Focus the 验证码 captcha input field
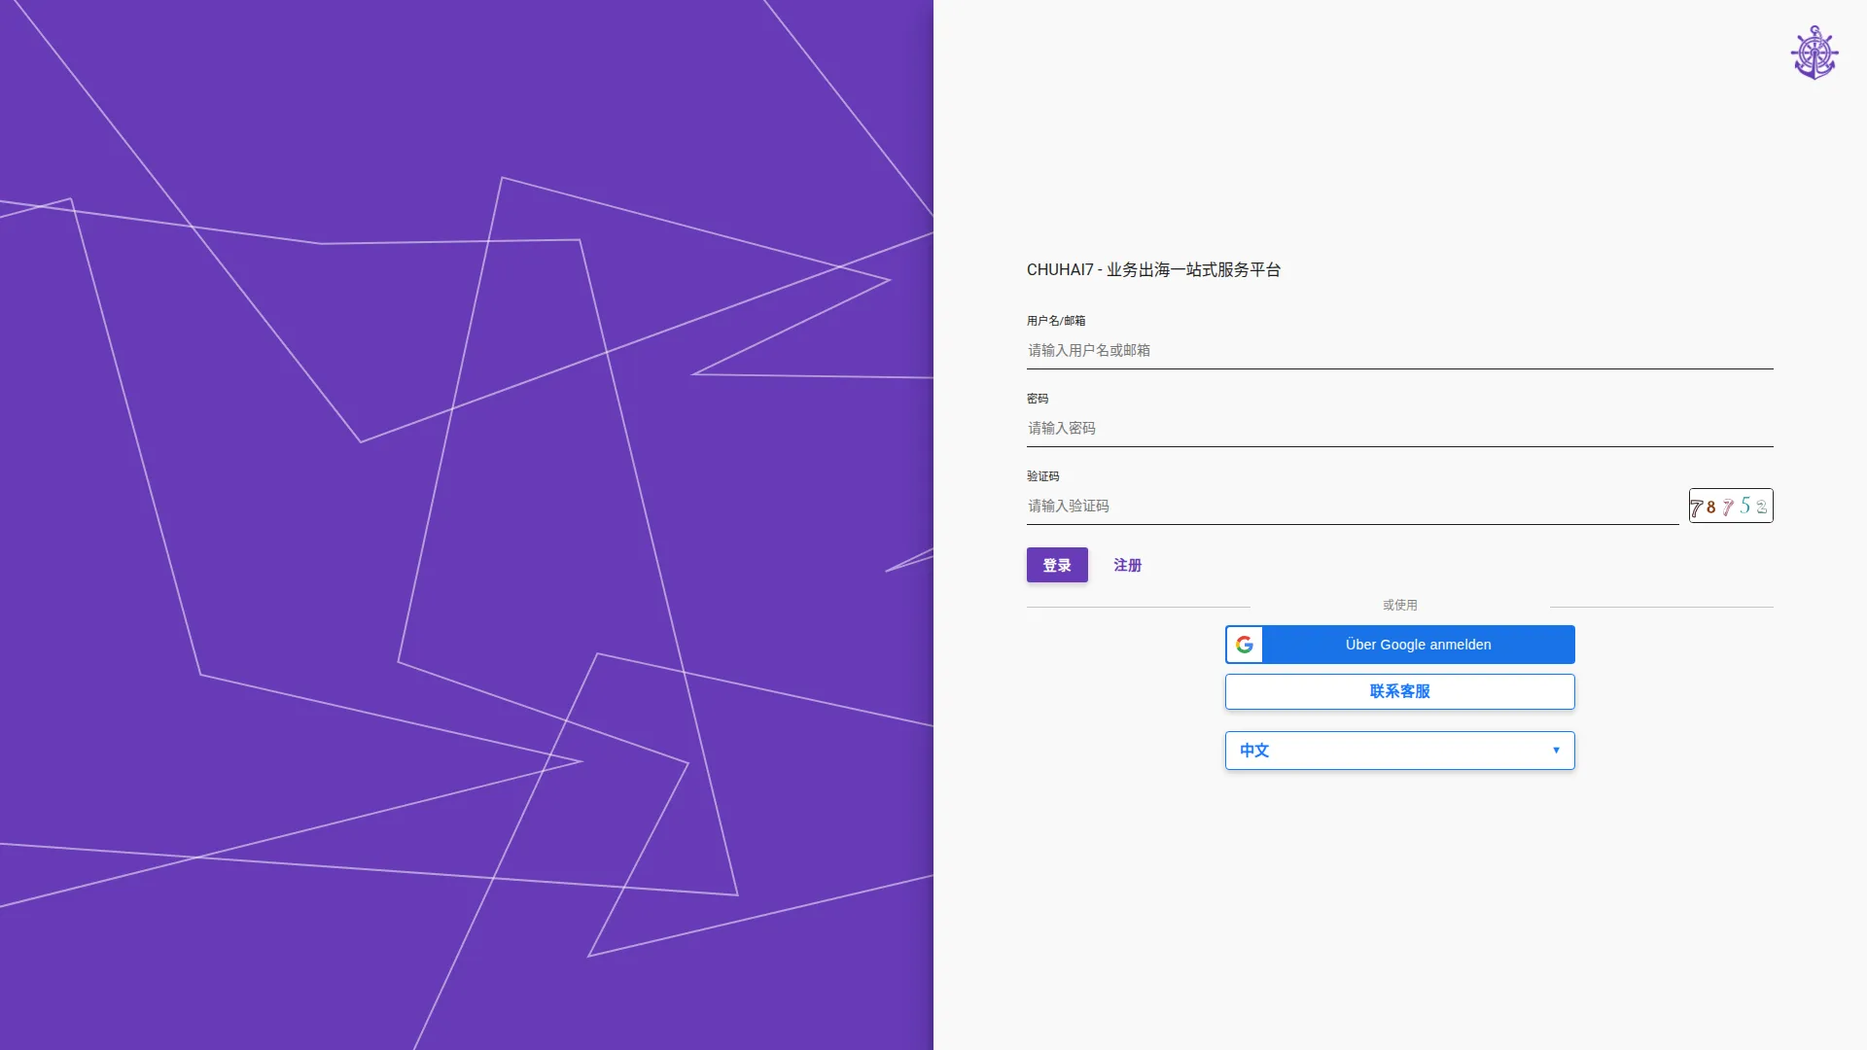Screen dimensions: 1867x1050 tap(1353, 506)
